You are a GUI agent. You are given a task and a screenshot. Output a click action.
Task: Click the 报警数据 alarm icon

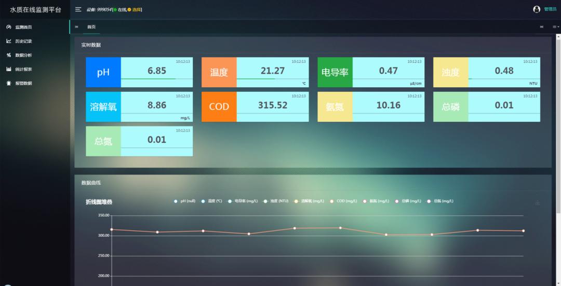(x=9, y=83)
